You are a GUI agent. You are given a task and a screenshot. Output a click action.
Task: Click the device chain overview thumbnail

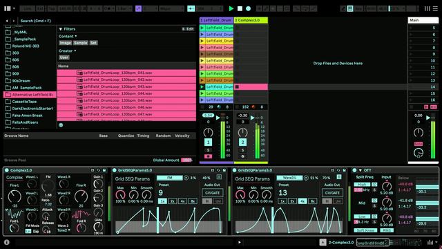tap(372, 243)
